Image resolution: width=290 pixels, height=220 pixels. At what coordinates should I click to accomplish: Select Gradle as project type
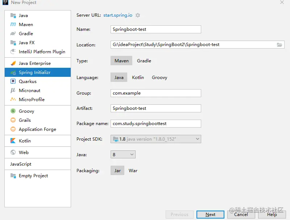pos(144,61)
